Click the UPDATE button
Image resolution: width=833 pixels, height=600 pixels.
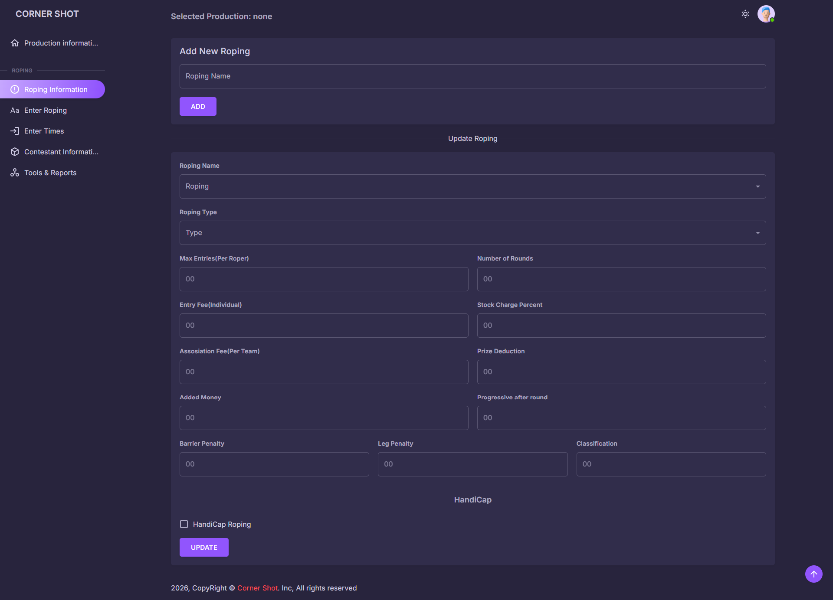click(204, 547)
